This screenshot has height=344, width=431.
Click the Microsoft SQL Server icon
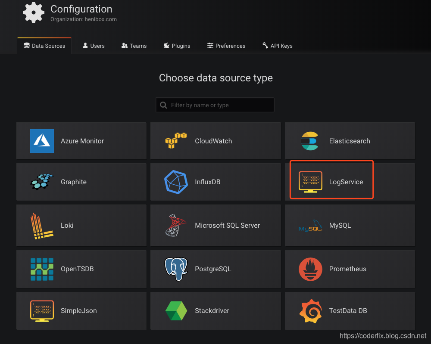click(x=176, y=226)
